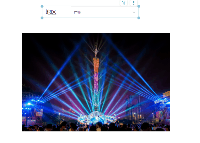Click the filter funnel icon above the widget
The width and height of the screenshot is (200, 143).
tap(124, 3)
